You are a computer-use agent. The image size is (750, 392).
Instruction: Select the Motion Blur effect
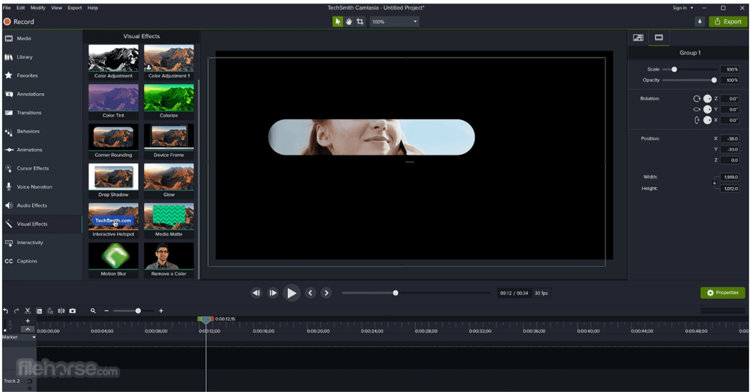[113, 260]
